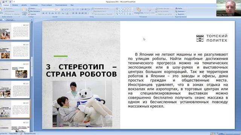Open the Рецензирование ribbon tab
The height and width of the screenshot is (135, 241).
[61, 5]
